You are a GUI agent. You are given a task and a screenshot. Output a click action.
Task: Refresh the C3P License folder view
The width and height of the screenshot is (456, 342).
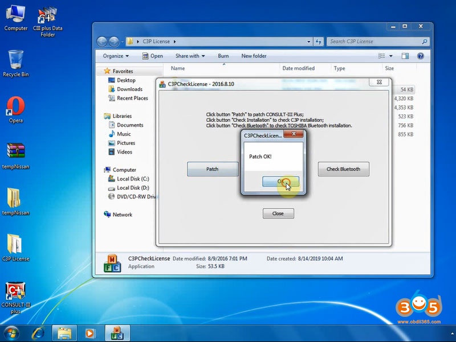[319, 42]
